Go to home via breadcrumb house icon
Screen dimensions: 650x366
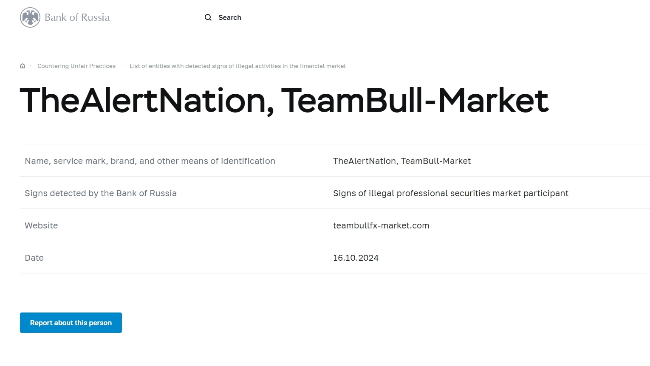click(x=23, y=66)
